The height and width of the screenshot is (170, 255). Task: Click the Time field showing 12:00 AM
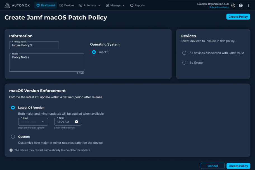(x=68, y=122)
